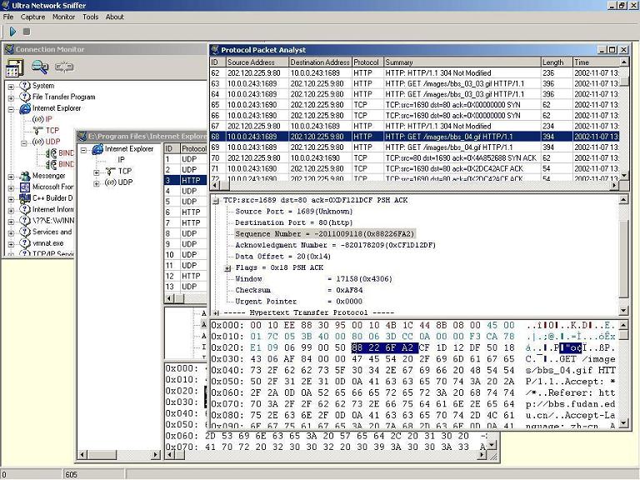Click UDP antenna icon in the E:\Program Files window
The image size is (640, 480).
click(x=111, y=182)
